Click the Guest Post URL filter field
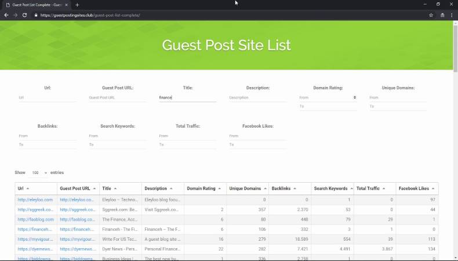Viewport: 458px width, 261px height. (x=117, y=97)
